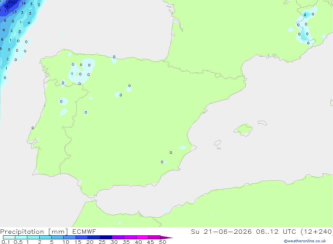Click the above-50 mm legend arrow tip
Viewport: 333px width, 244px height.
click(x=166, y=238)
